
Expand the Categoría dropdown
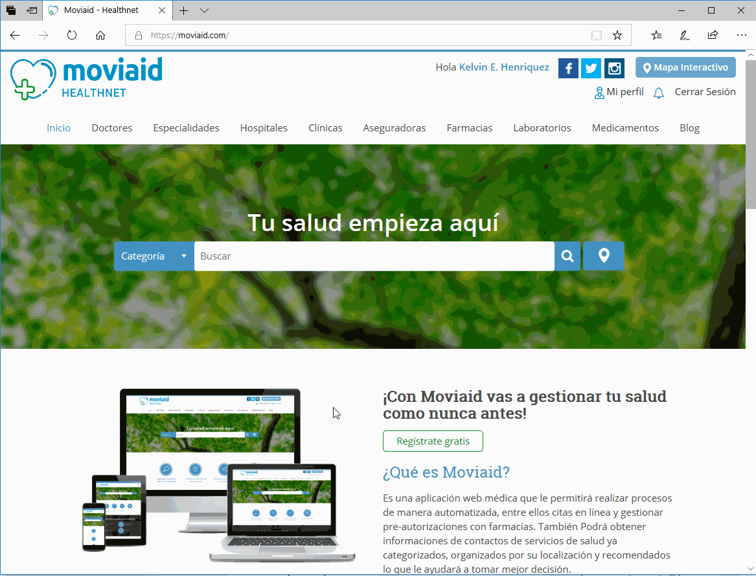pyautogui.click(x=154, y=256)
